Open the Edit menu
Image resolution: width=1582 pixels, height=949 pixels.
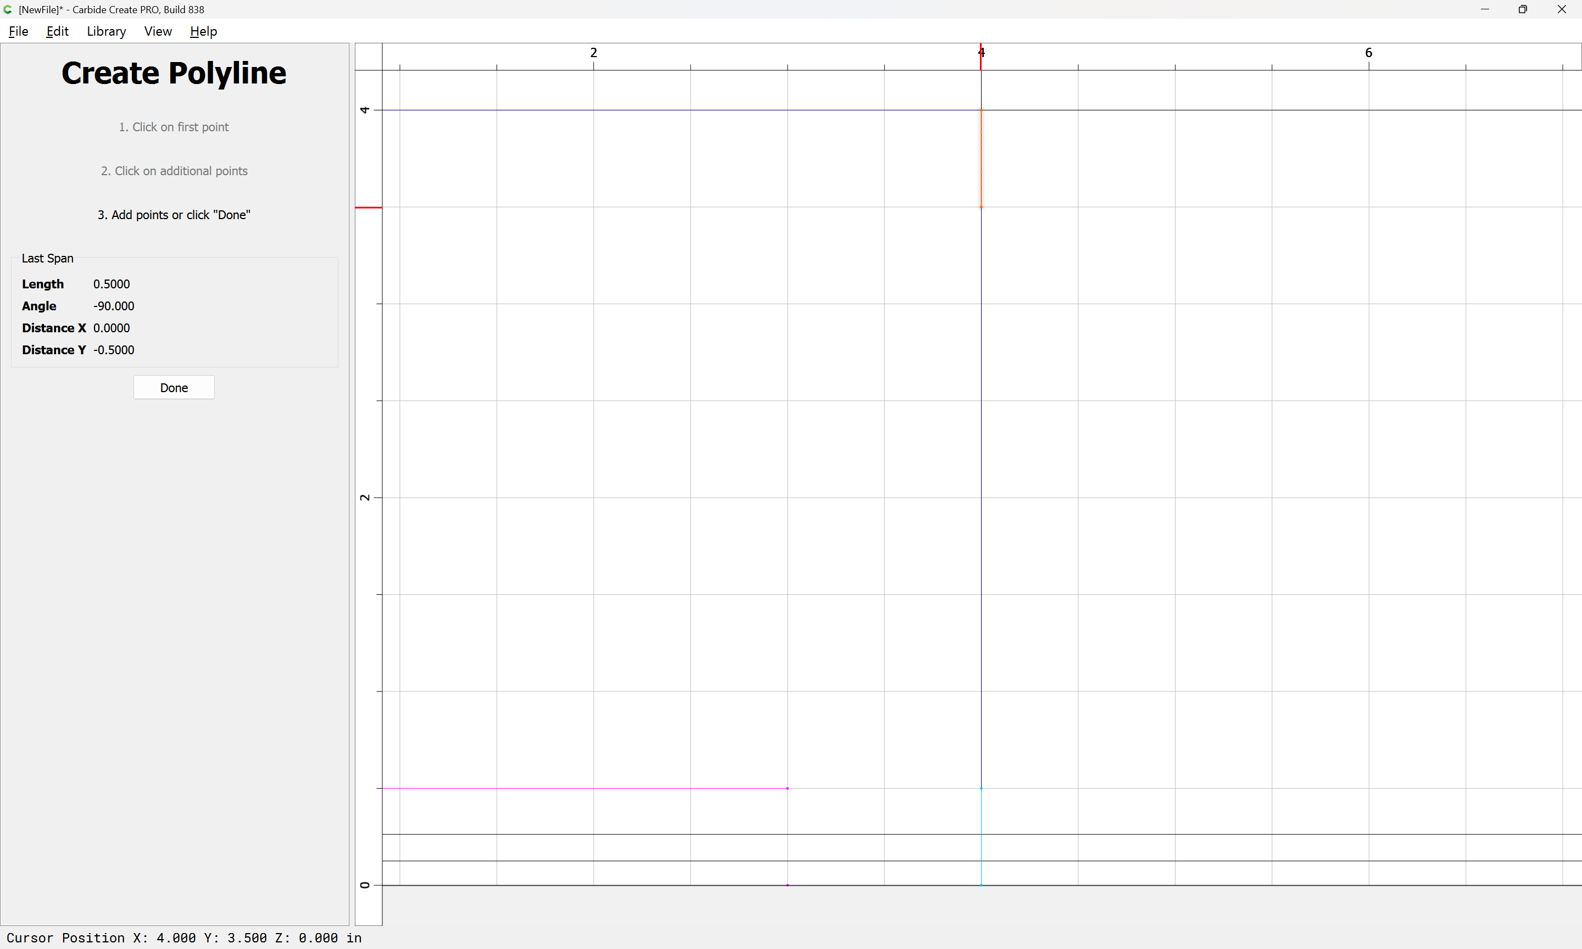pos(57,31)
